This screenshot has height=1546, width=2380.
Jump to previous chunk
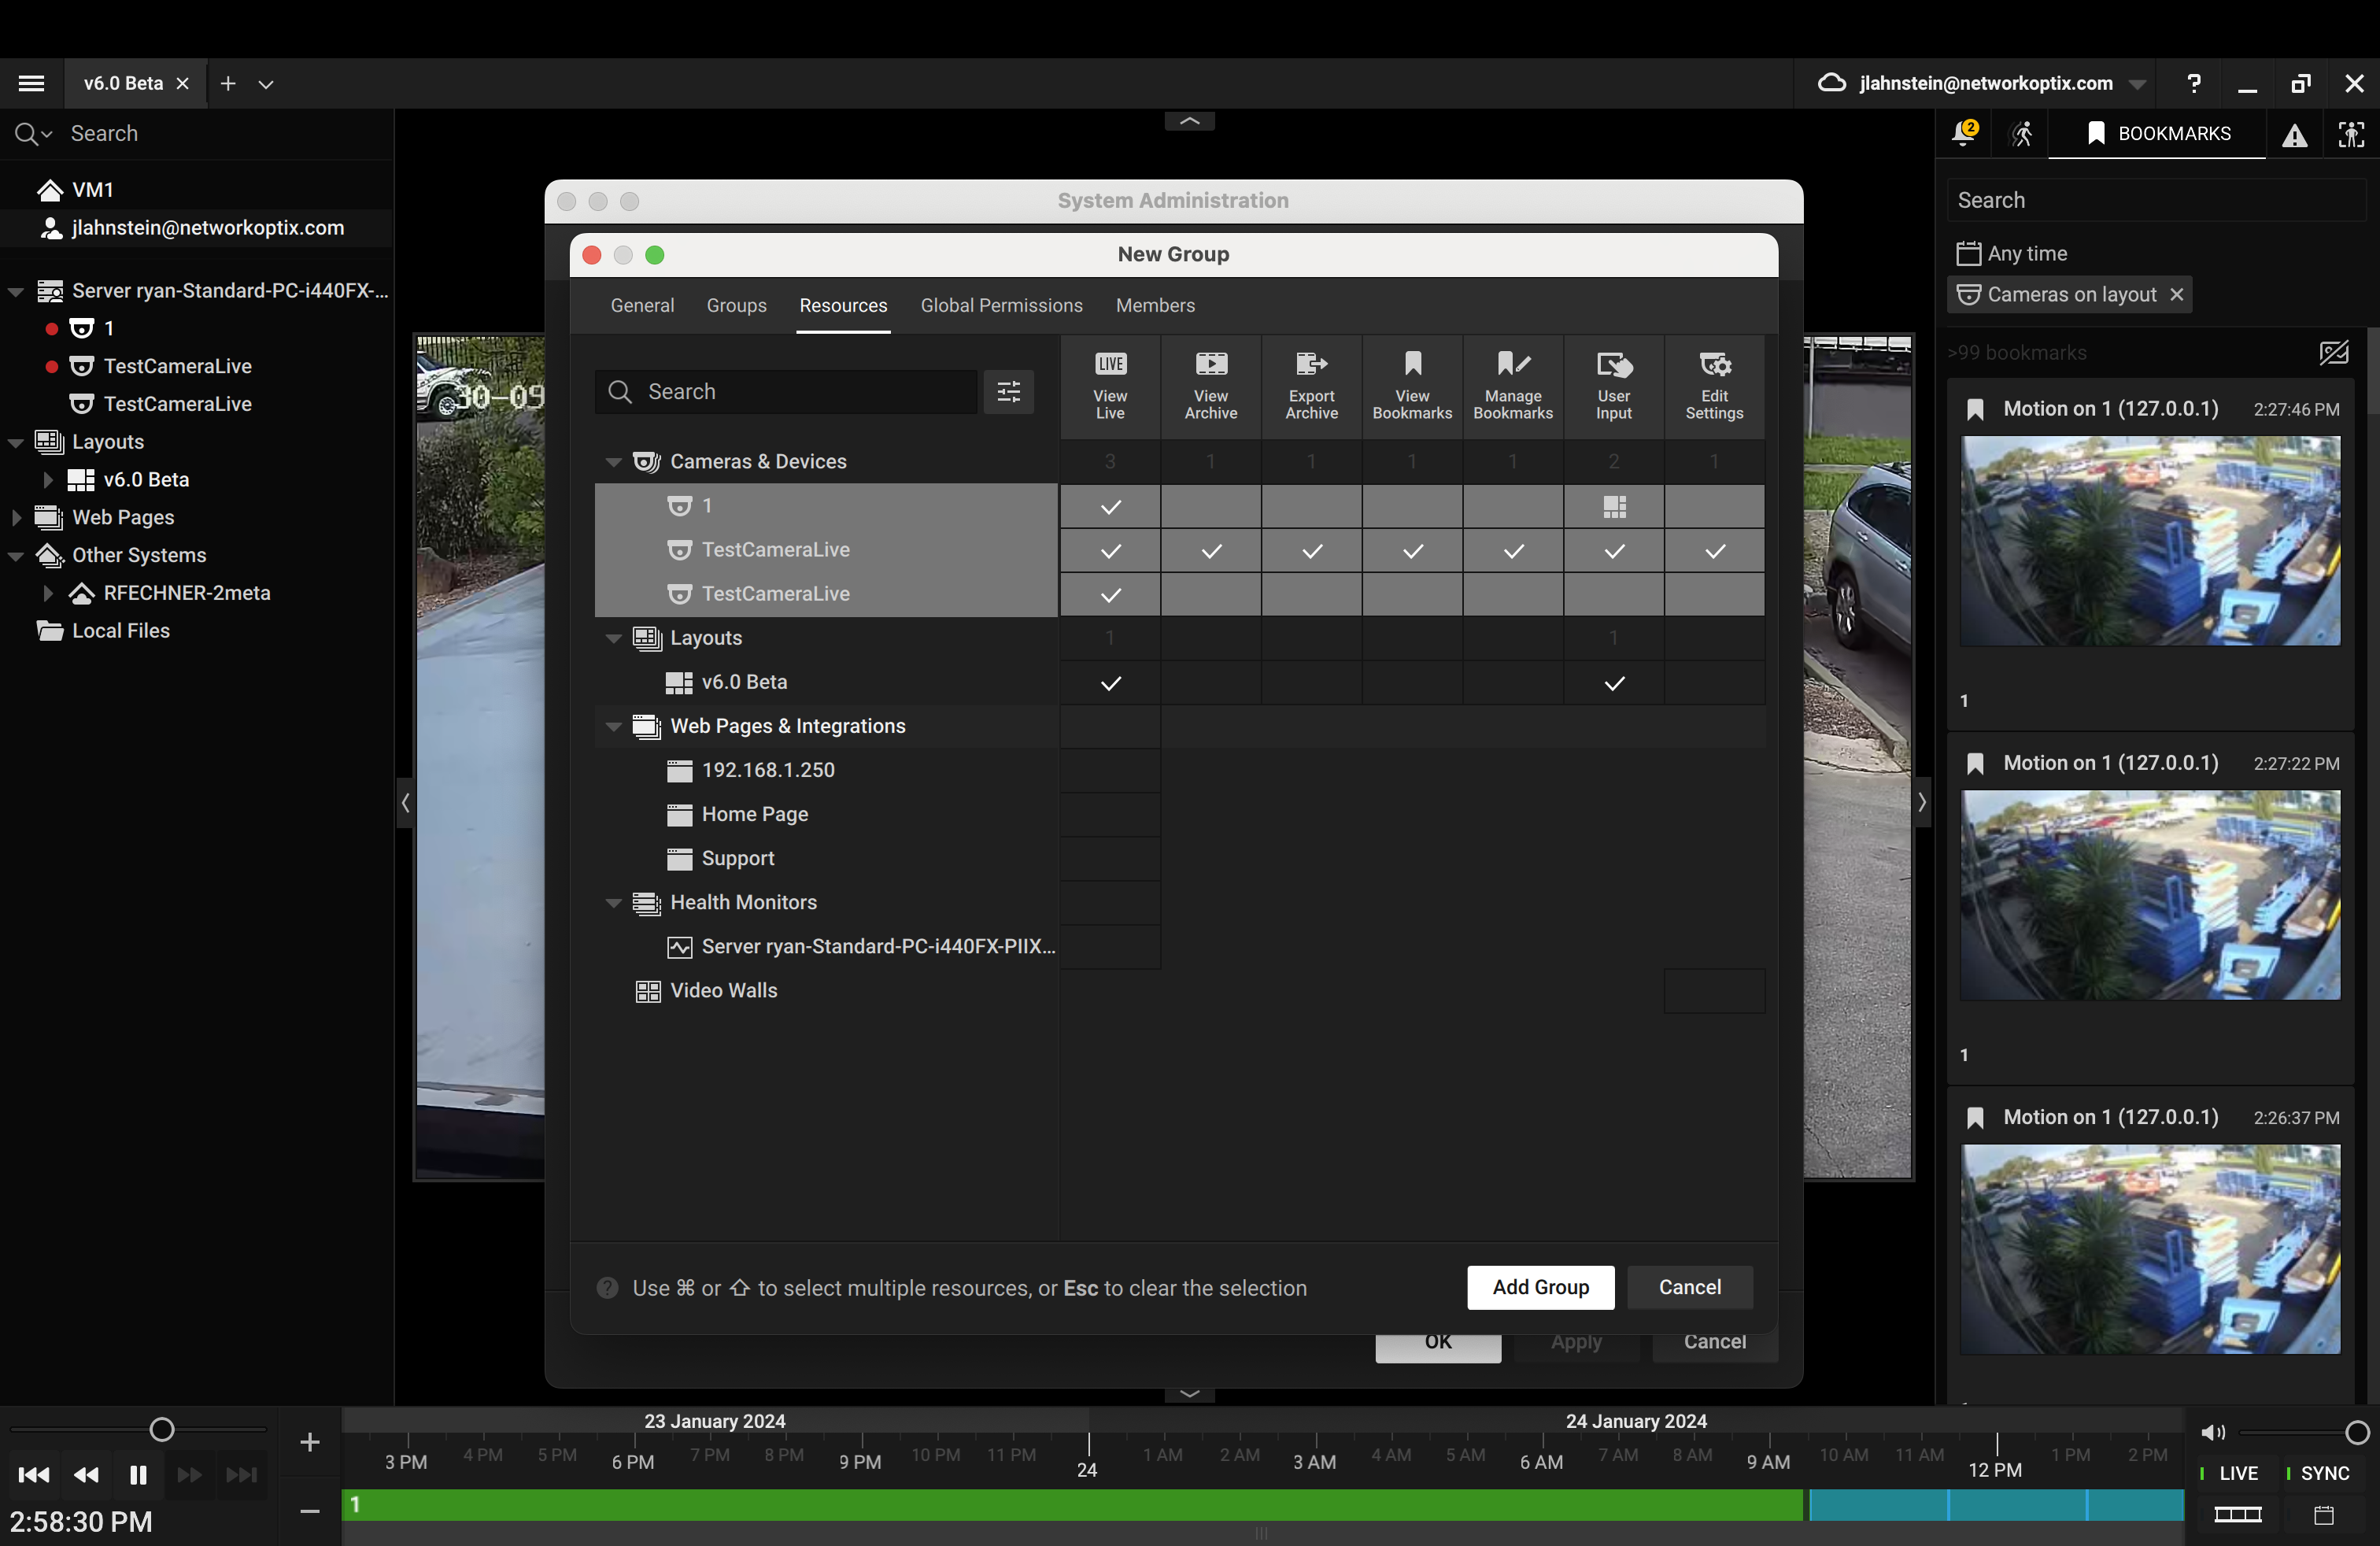pos(34,1475)
